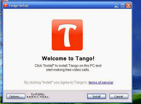The height and width of the screenshot is (104, 141).
Task: Open the terms of service link
Action: pyautogui.click(x=101, y=82)
